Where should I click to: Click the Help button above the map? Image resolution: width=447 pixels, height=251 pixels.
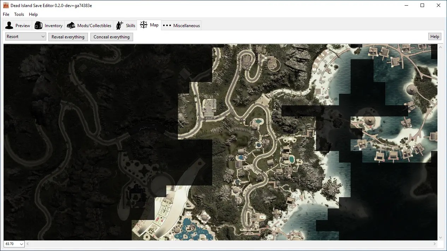pos(435,37)
